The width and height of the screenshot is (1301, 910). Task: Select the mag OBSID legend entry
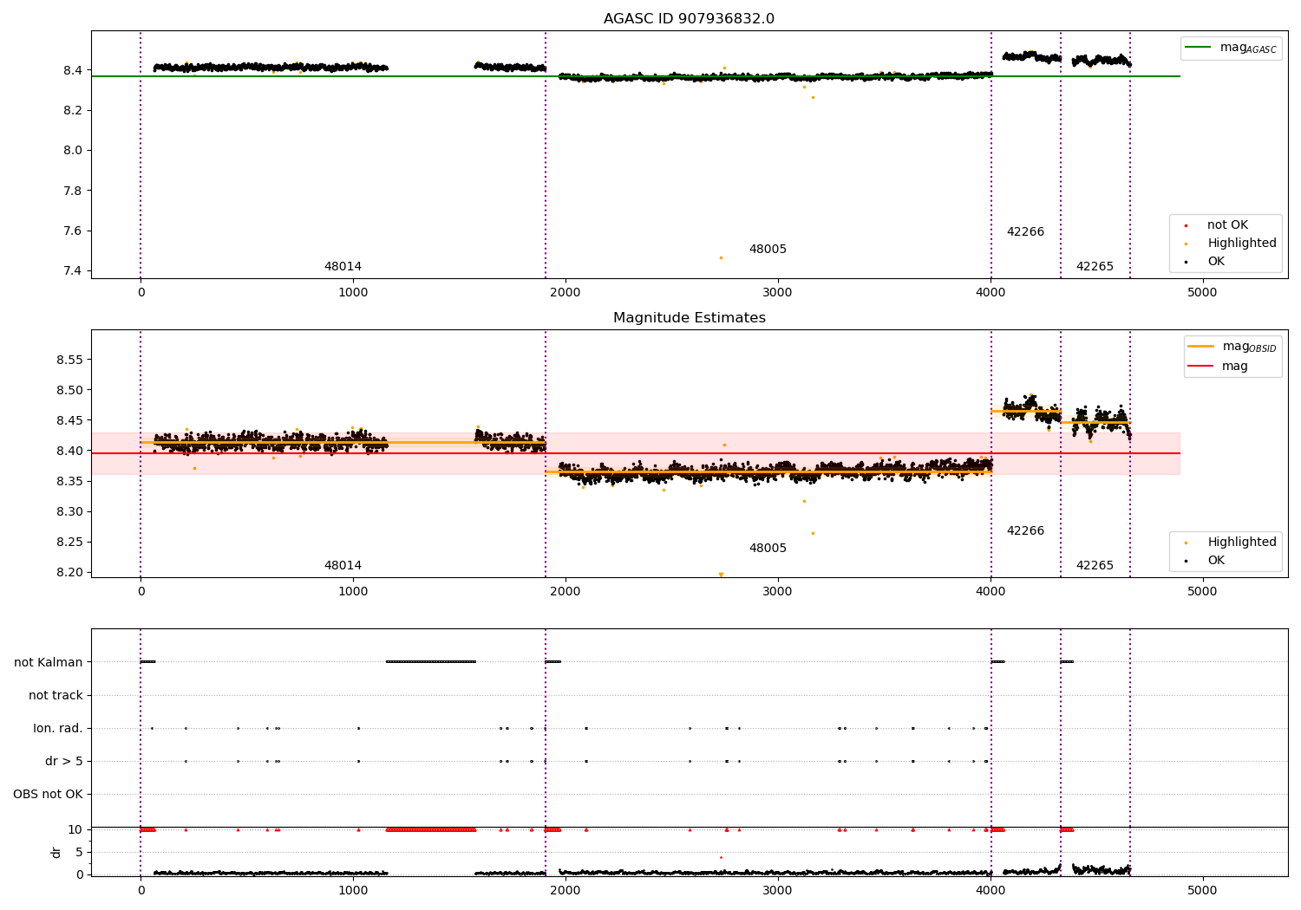(1232, 347)
